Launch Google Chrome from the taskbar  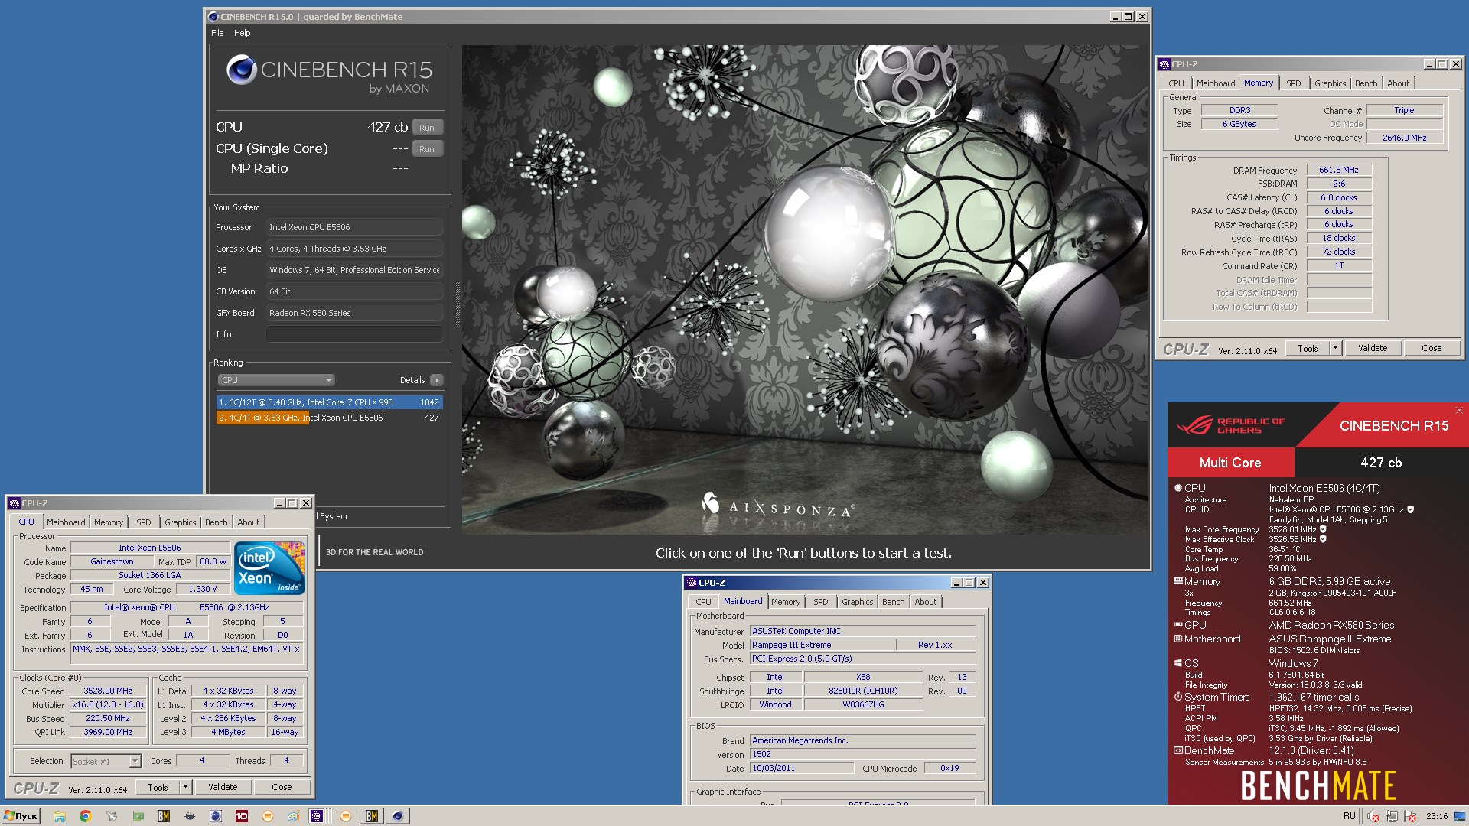(x=85, y=816)
